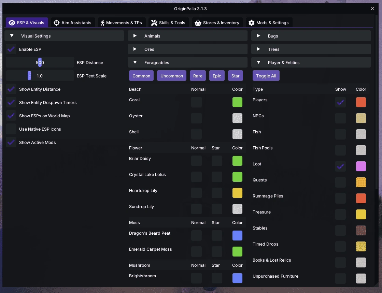
Task: Adjust the ESP Distance slider
Action: click(x=40, y=62)
